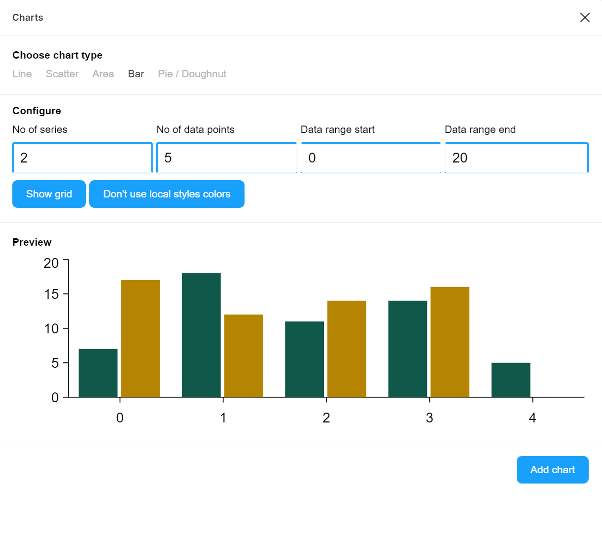Switch to Scatter chart type
The image size is (602, 550).
pos(62,74)
